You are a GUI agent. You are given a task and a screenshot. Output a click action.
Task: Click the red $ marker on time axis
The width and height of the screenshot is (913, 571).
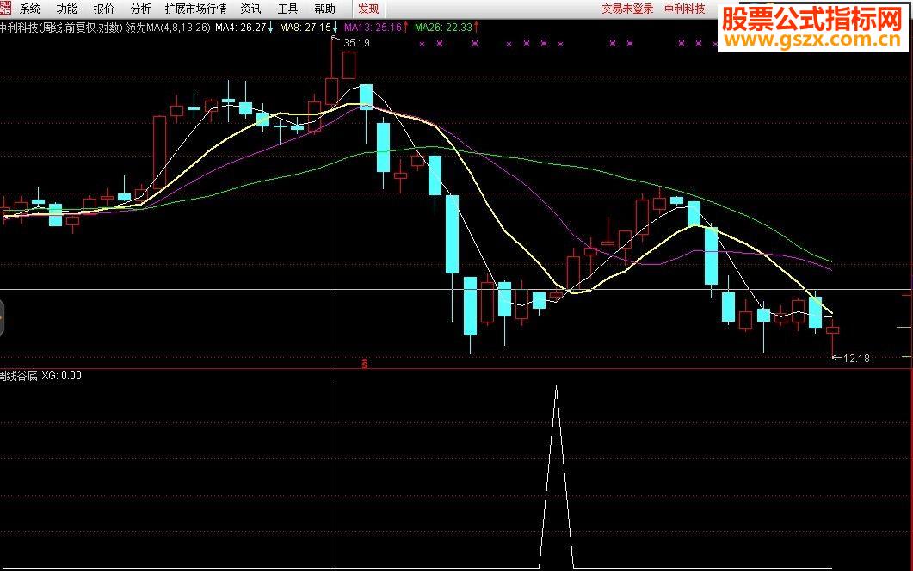click(x=365, y=364)
